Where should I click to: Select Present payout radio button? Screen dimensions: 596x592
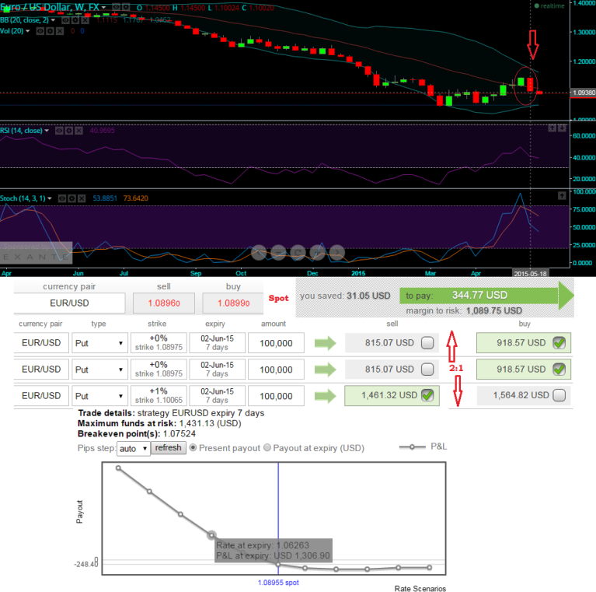[x=193, y=448]
